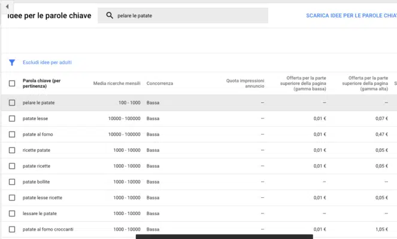This screenshot has height=239, width=397.
Task: Click the search magnifier icon
Action: click(110, 16)
